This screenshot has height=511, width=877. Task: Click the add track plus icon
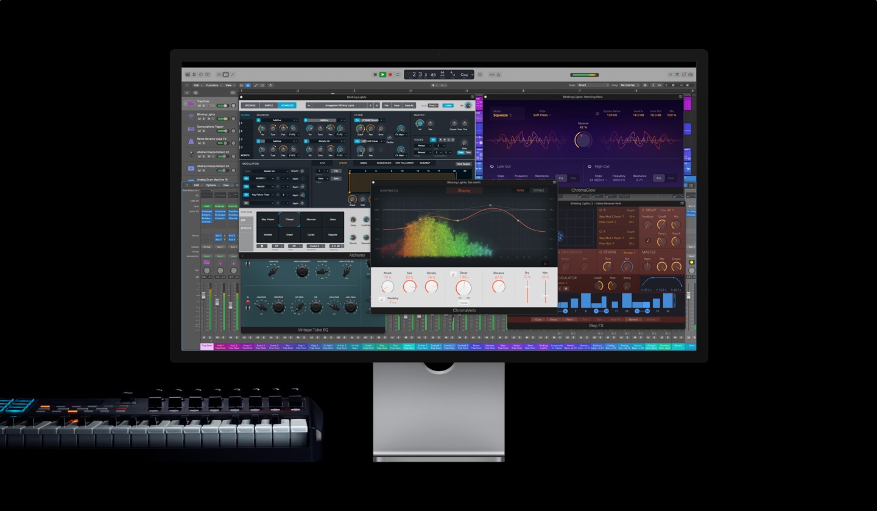click(x=187, y=92)
